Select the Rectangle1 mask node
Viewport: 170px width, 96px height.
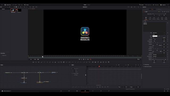[47, 82]
